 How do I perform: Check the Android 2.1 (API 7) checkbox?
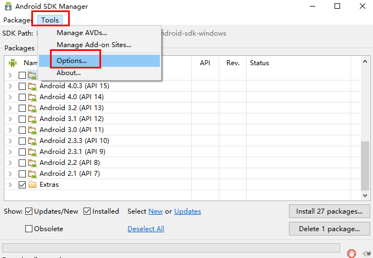point(22,174)
